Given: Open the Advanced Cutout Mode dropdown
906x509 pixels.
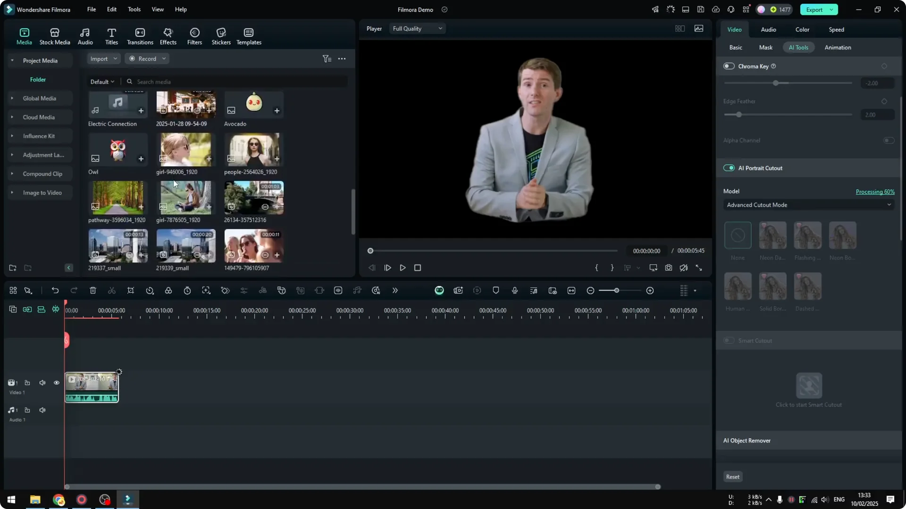Looking at the screenshot, I should point(808,205).
